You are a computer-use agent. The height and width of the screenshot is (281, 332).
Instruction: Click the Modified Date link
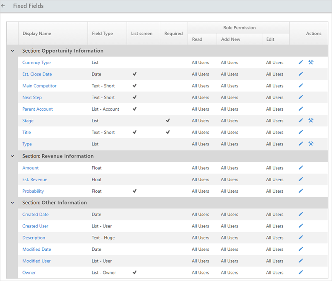click(x=36, y=250)
